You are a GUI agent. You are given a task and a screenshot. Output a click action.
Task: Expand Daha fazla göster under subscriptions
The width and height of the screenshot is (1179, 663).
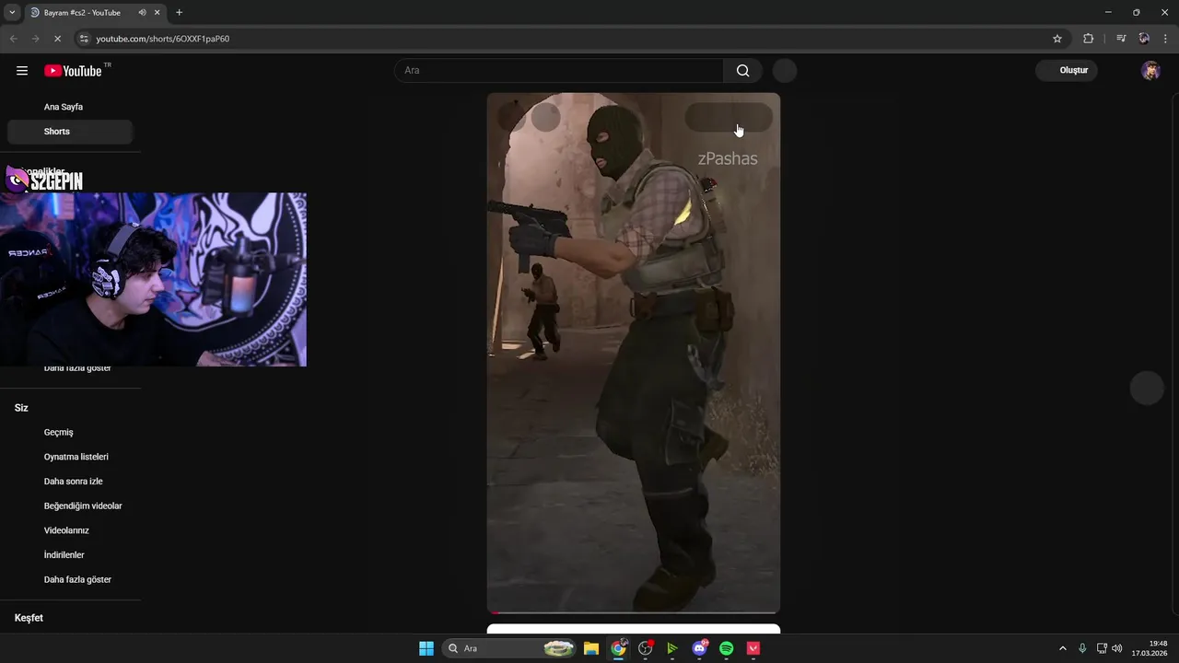pos(77,369)
